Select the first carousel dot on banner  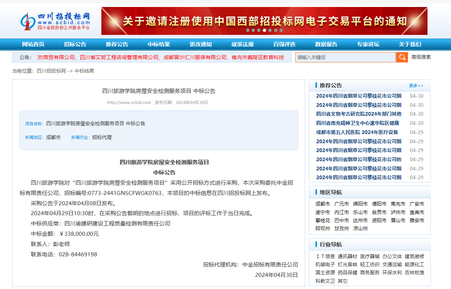pos(248,30)
